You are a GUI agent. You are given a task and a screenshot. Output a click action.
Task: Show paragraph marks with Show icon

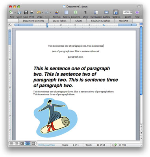point(85,13)
